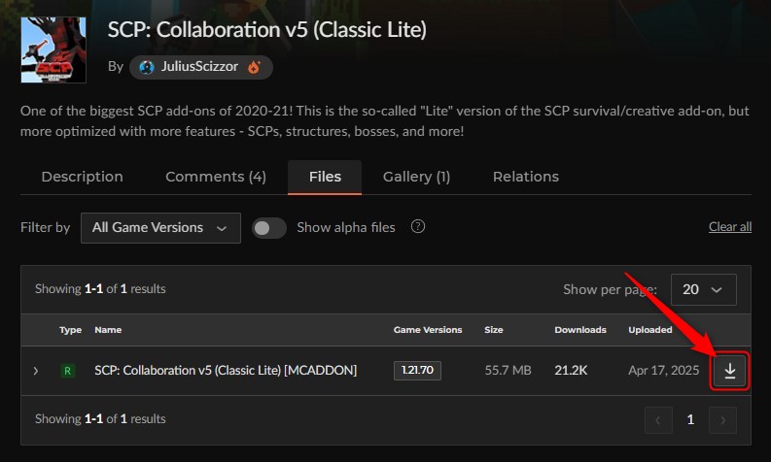
Task: Toggle Show alpha files switch
Action: tap(269, 228)
